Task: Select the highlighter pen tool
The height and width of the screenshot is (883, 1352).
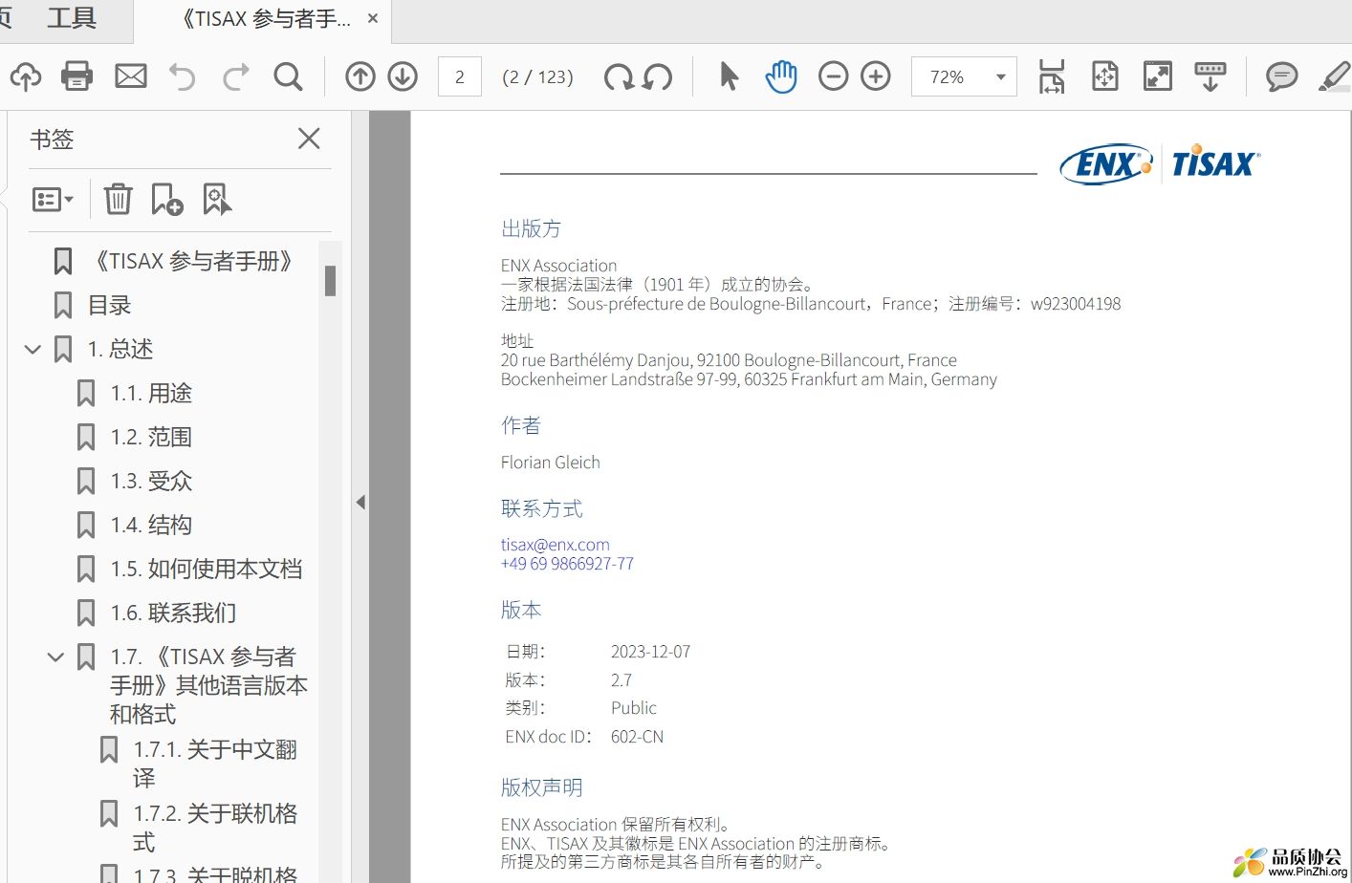Action: [x=1335, y=76]
